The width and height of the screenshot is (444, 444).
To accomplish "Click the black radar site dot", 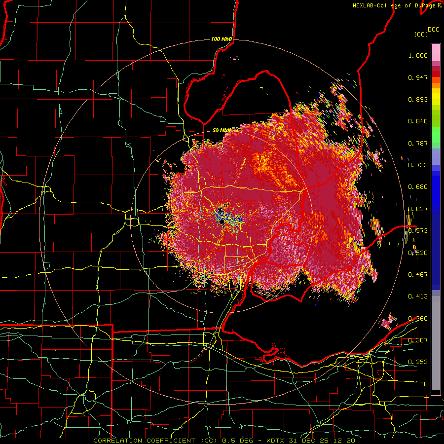I will click(222, 222).
